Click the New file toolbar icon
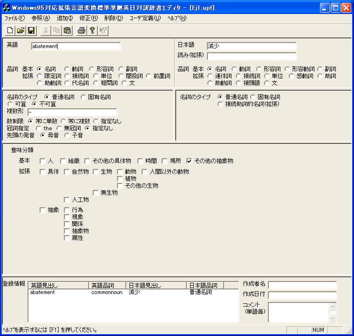This screenshot has width=354, height=336. [10, 30]
